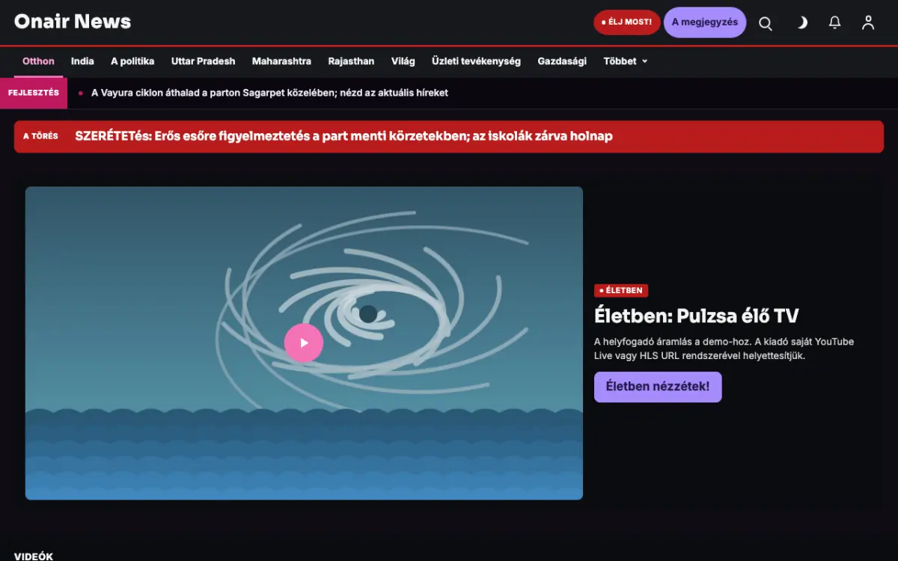
Task: Open the Világ section
Action: tap(403, 61)
